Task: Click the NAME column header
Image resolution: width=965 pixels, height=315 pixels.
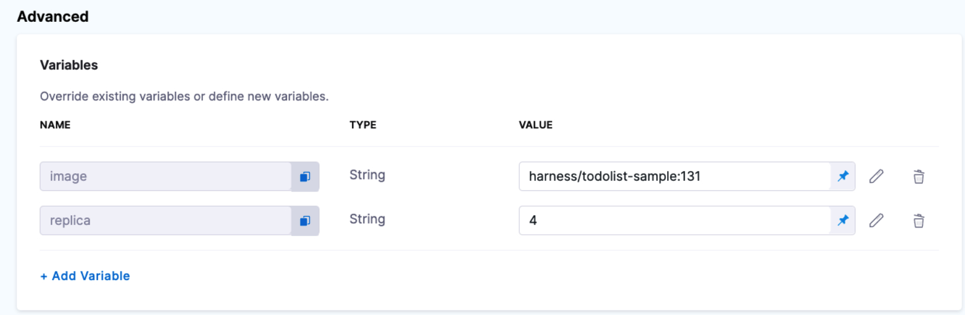Action: pos(55,125)
